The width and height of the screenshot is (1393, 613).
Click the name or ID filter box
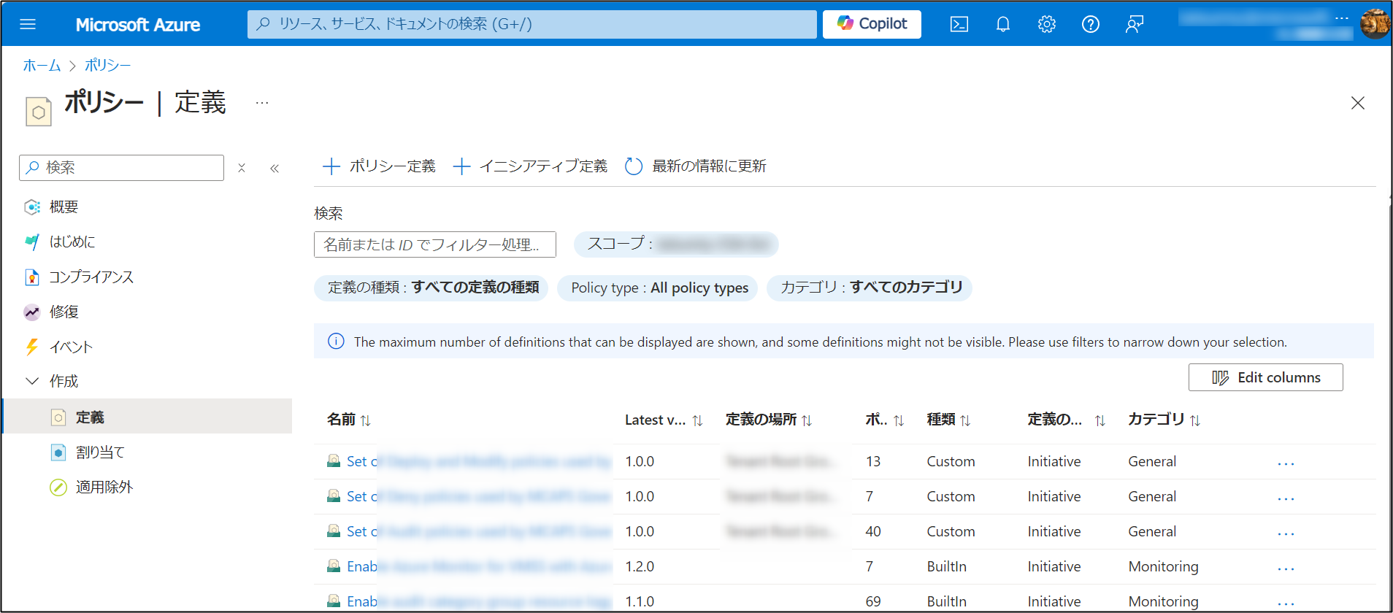click(435, 244)
